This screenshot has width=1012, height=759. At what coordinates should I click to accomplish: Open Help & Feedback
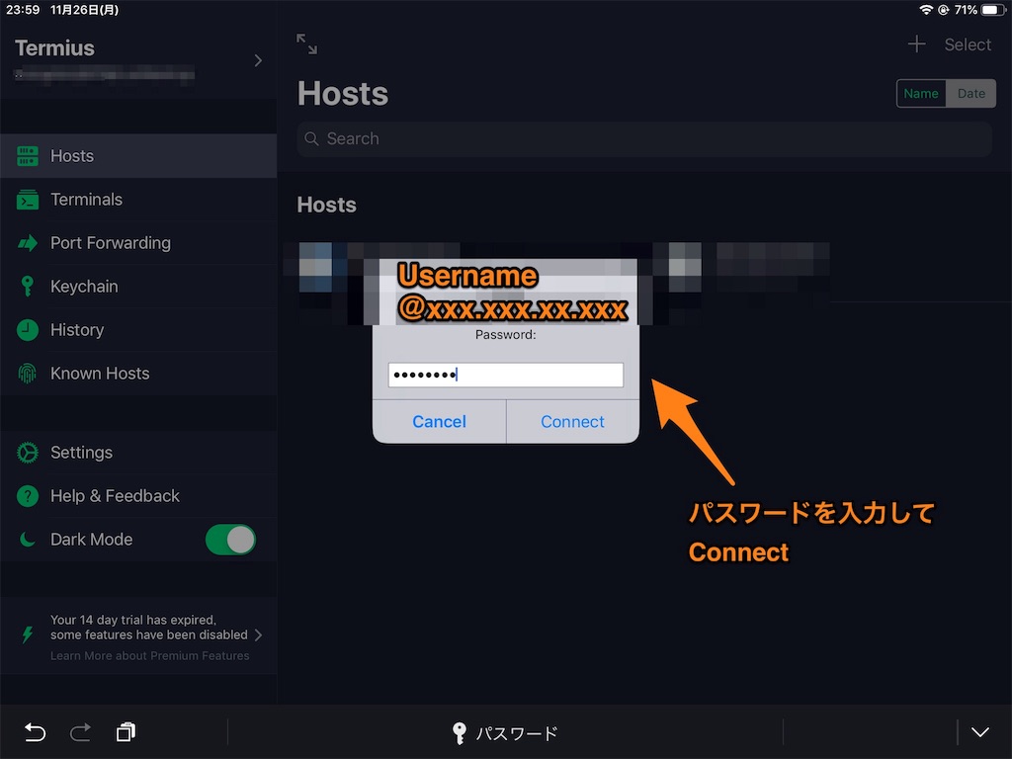138,496
